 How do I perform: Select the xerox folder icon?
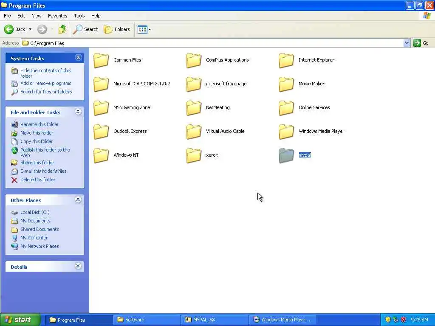click(x=194, y=155)
